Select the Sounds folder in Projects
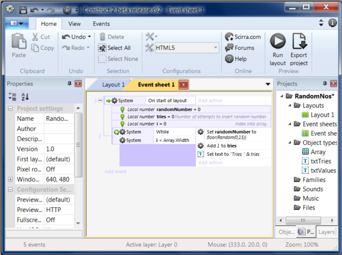Image resolution: width=342 pixels, height=255 pixels. (x=308, y=189)
